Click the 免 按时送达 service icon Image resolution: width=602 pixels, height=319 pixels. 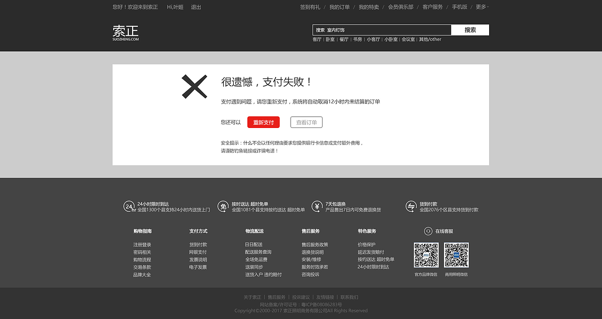click(222, 206)
